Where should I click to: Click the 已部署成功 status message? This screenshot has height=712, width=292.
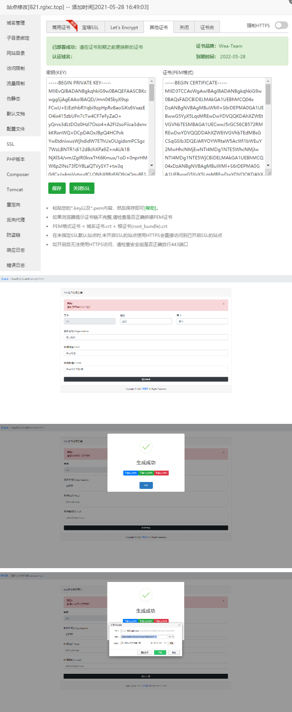[x=97, y=47]
